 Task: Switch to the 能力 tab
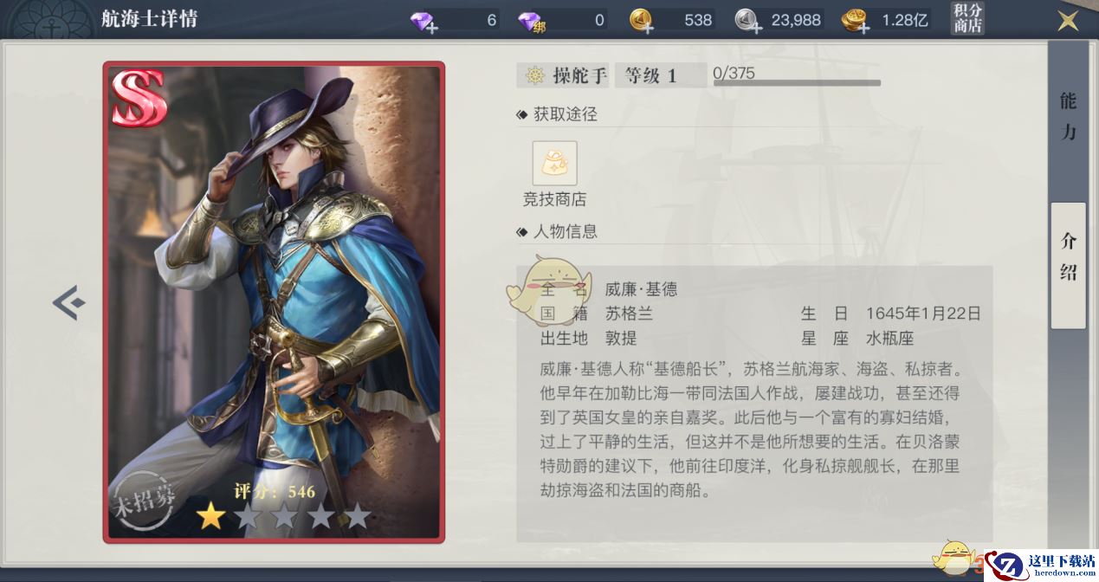click(1069, 115)
